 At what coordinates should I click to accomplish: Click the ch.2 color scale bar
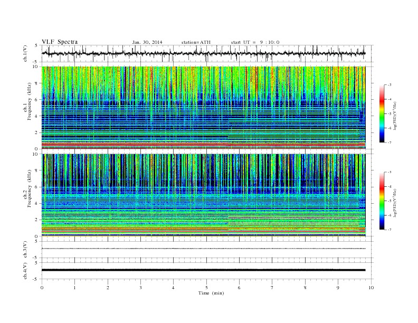(x=382, y=201)
